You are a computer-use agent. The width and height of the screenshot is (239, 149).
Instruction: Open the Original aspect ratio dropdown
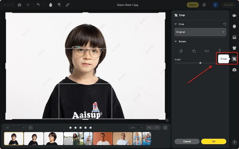click(x=200, y=32)
